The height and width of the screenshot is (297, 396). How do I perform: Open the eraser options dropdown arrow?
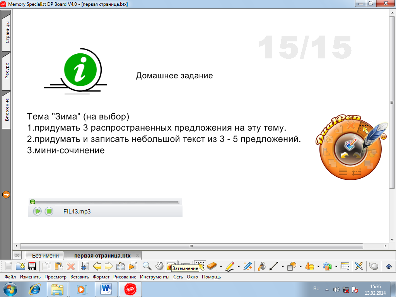(221, 266)
